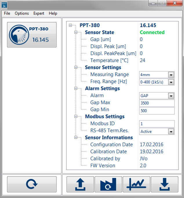Screen dimensions: 184x198
Task: Click the refresh circular arrow button
Action: [32, 184]
